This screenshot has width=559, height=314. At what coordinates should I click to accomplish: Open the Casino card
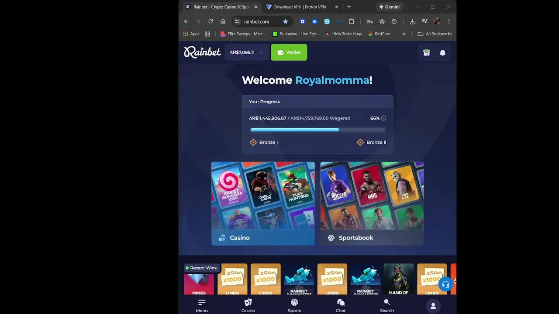pos(263,204)
